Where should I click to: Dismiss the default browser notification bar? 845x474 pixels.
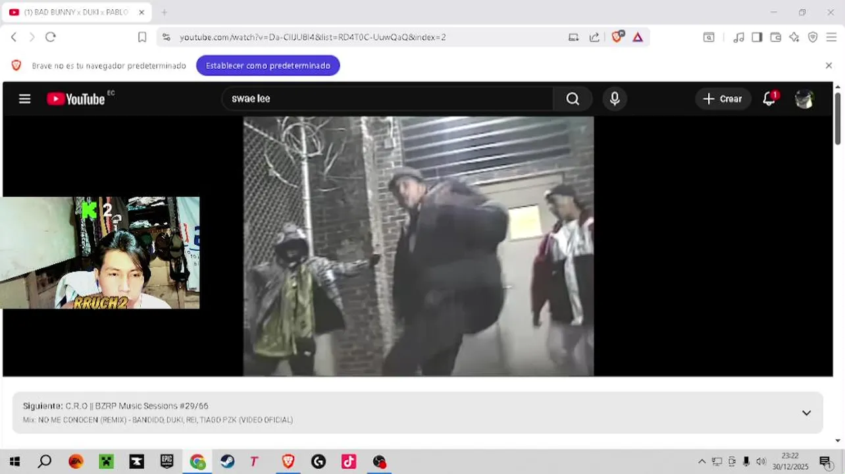coord(829,65)
